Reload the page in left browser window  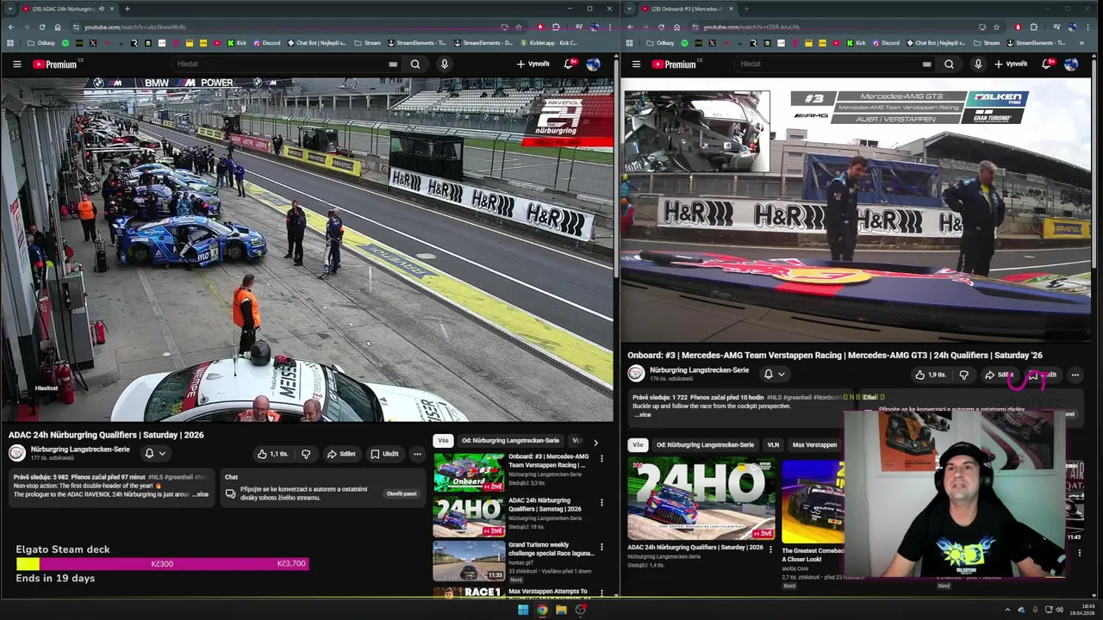coord(41,27)
